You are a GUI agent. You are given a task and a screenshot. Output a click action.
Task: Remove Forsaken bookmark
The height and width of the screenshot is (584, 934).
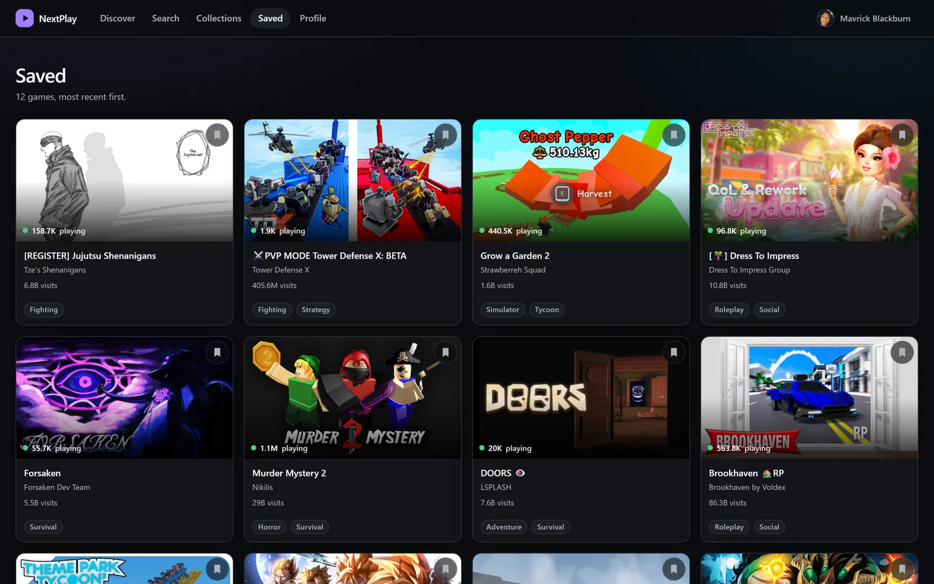click(x=217, y=352)
